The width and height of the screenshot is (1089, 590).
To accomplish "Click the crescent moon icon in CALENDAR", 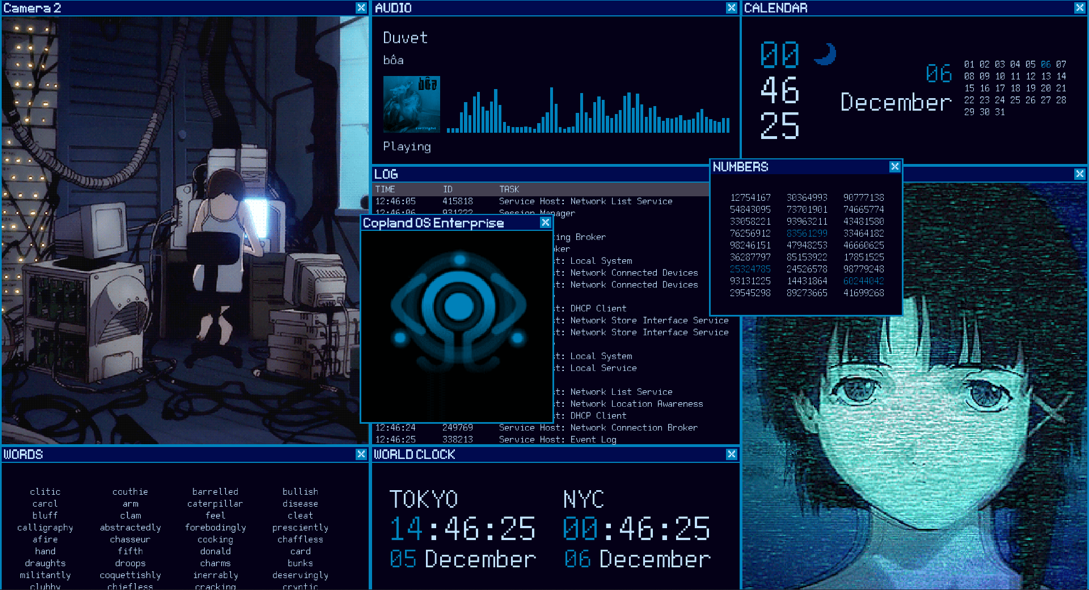I will pos(825,54).
